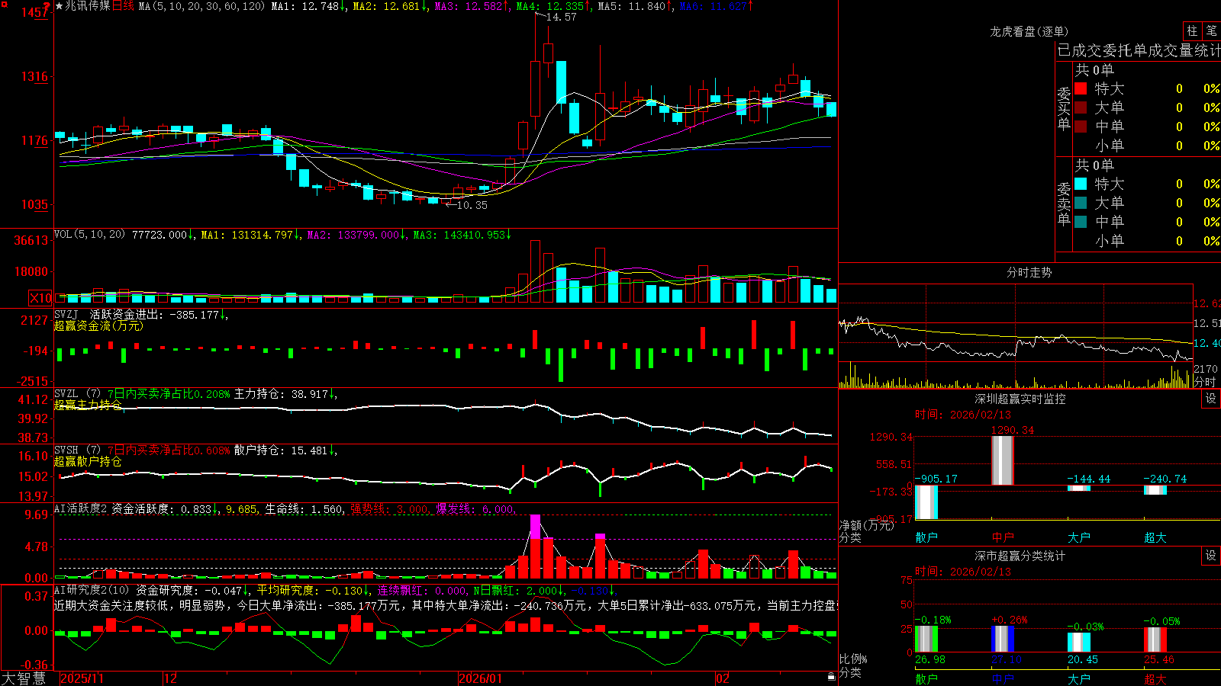The width and height of the screenshot is (1221, 686).
Task: Click the 强势线: 3.000 label
Action: (x=389, y=508)
